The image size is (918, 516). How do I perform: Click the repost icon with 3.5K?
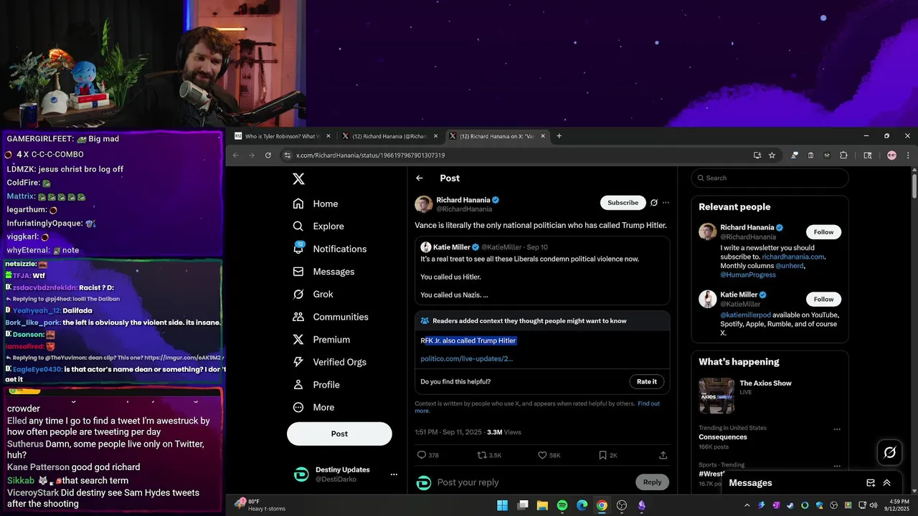tap(482, 455)
